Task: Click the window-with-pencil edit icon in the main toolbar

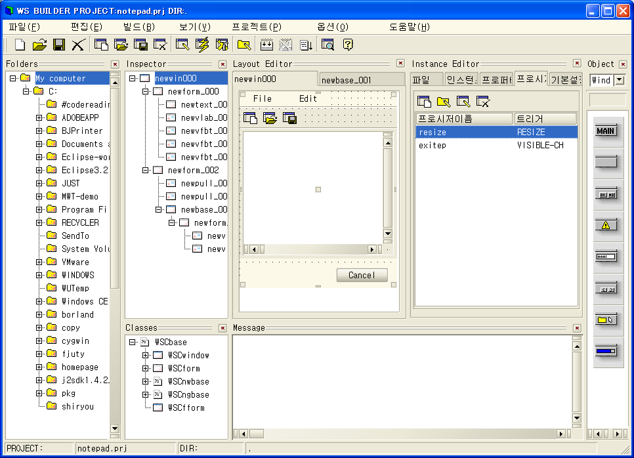Action: coord(182,45)
